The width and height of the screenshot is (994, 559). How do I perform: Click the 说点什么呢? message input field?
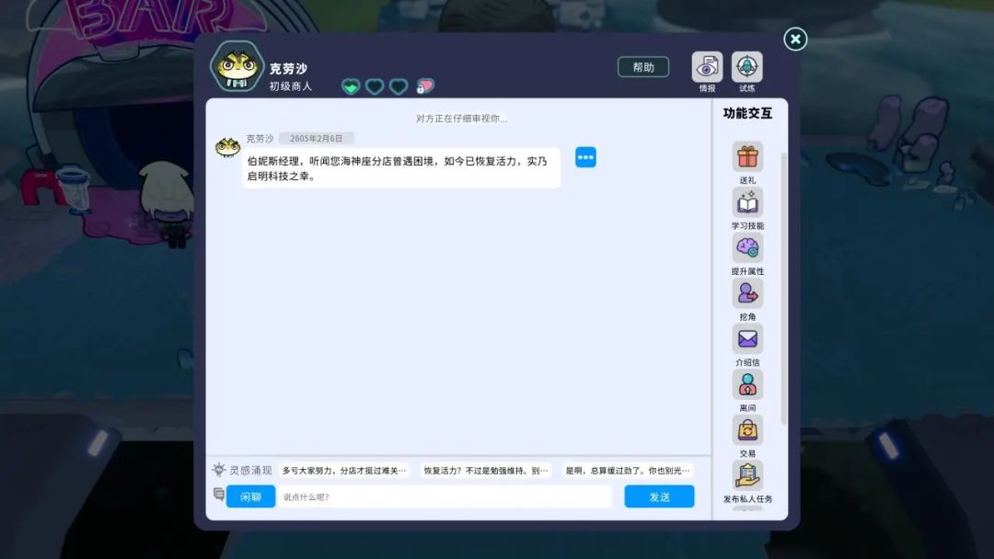coord(445,497)
